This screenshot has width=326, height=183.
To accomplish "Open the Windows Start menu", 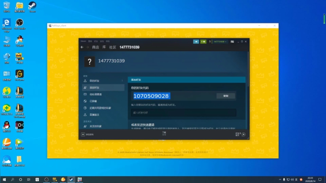I will pos(4,179).
